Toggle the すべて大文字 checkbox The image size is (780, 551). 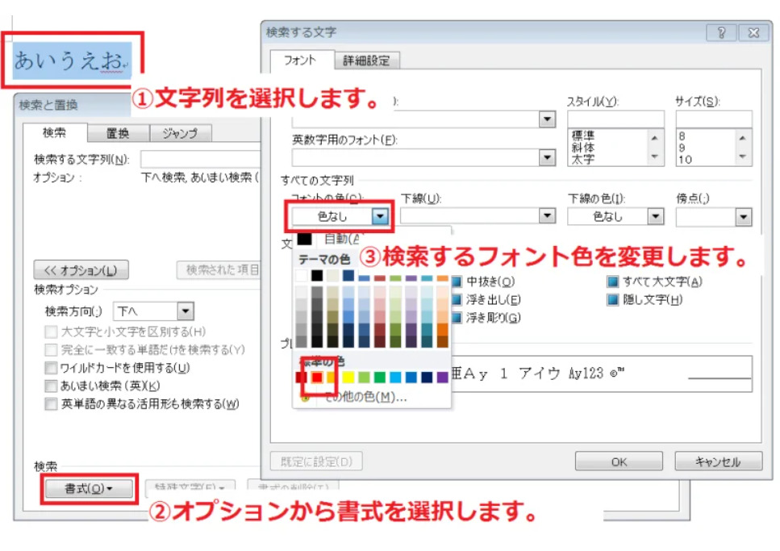(x=613, y=282)
